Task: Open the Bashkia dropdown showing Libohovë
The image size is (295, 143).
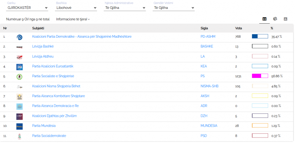Action: 76,8
